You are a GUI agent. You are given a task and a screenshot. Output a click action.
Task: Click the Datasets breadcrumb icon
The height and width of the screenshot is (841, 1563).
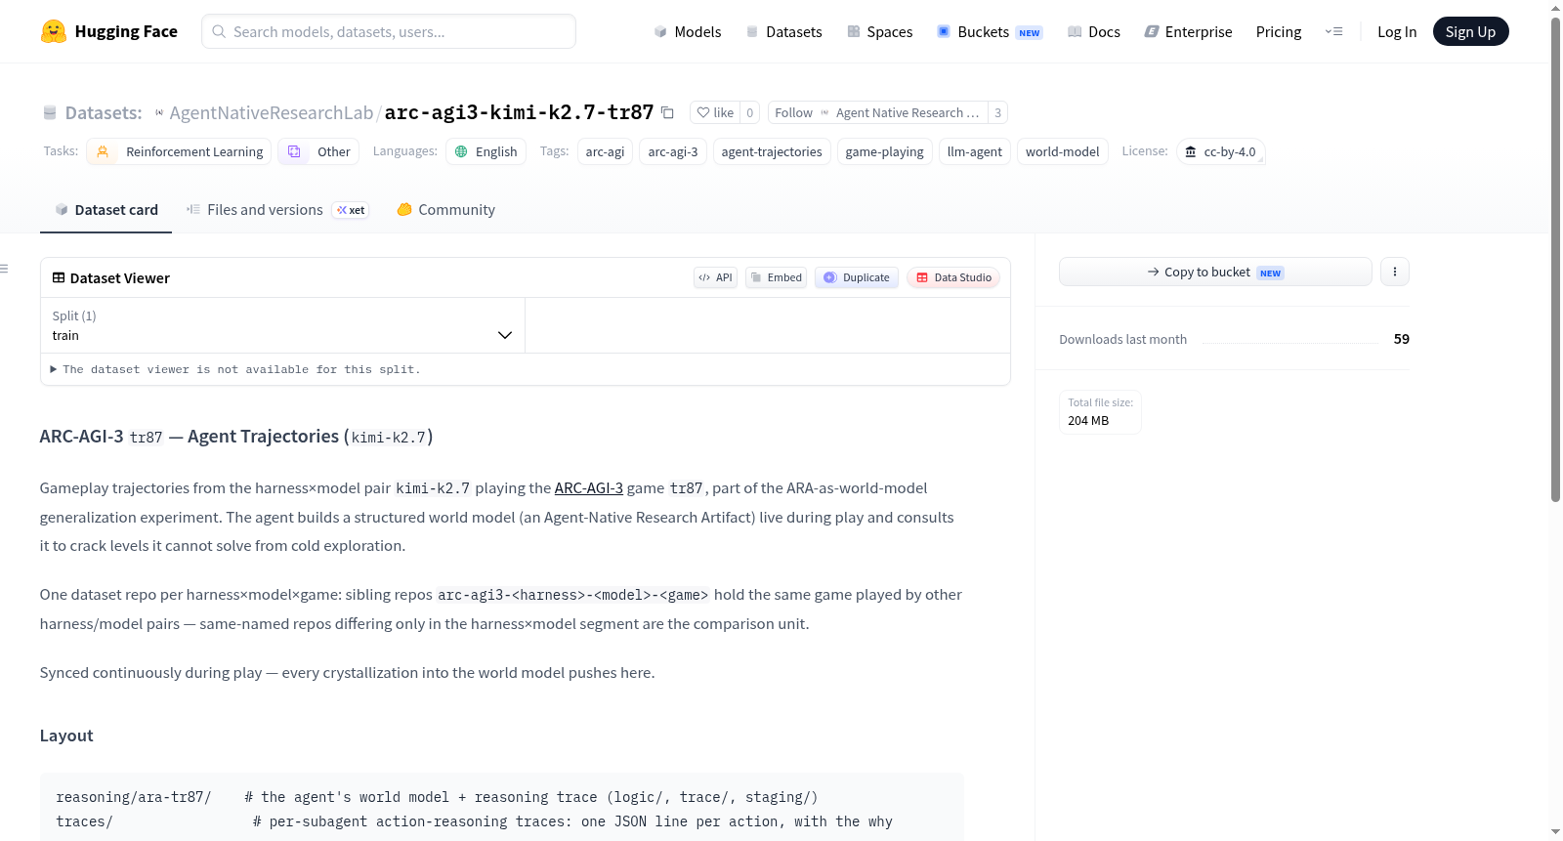tap(50, 112)
